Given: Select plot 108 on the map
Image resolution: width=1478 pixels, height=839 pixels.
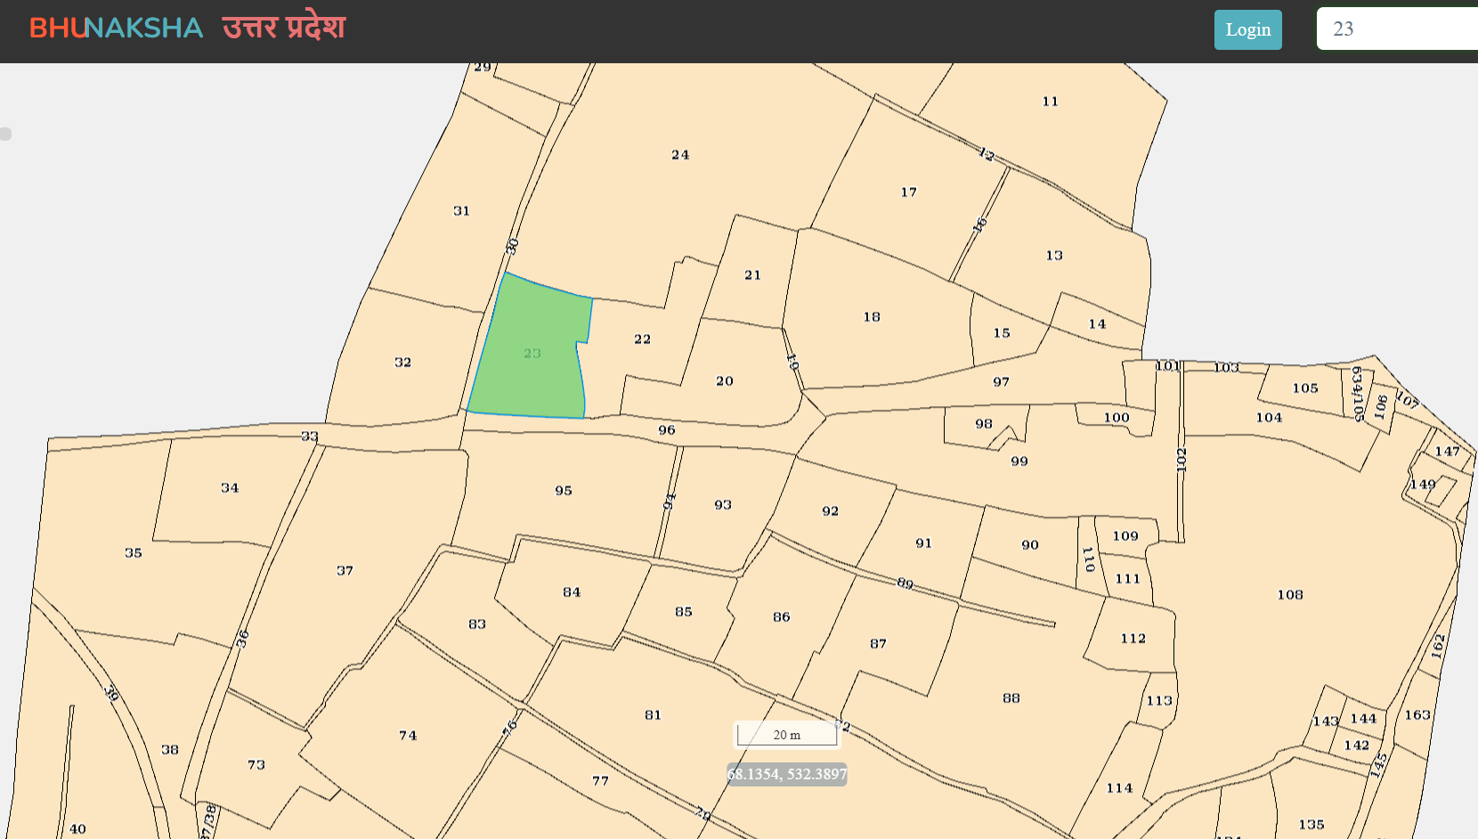Looking at the screenshot, I should [x=1289, y=595].
